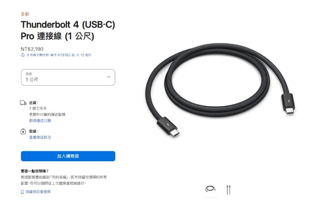Click the Apple shopping bag pickup icon
The height and width of the screenshot is (205, 328).
pos(23,131)
